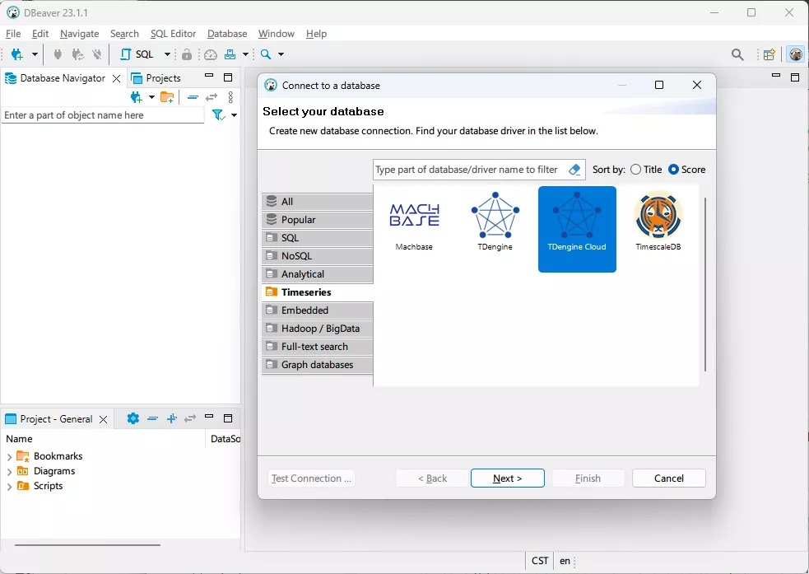Expand the Bookmarks tree node
Image resolution: width=809 pixels, height=574 pixels.
click(x=9, y=456)
